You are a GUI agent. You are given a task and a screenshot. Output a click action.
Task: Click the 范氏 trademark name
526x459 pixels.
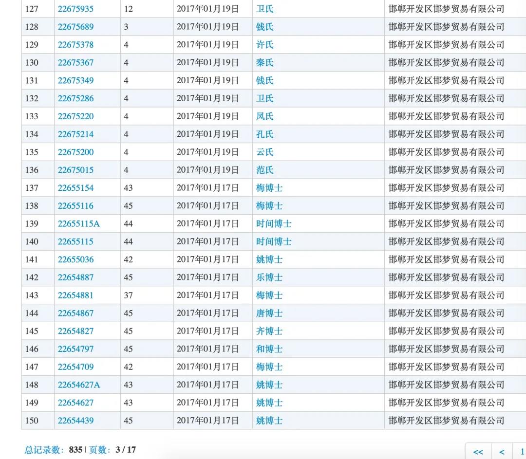(x=265, y=170)
